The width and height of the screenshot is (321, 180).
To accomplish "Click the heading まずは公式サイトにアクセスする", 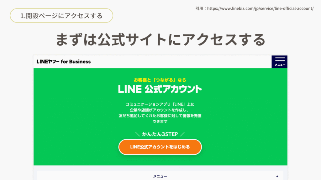I will tap(160, 39).
